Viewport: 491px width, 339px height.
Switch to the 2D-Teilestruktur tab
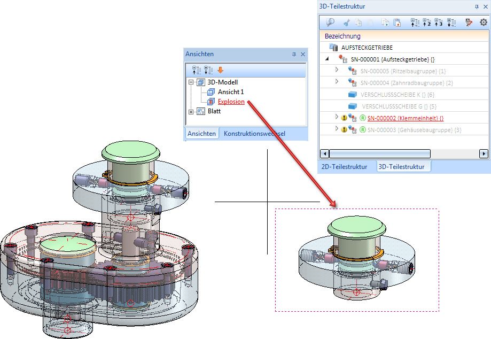pos(344,166)
